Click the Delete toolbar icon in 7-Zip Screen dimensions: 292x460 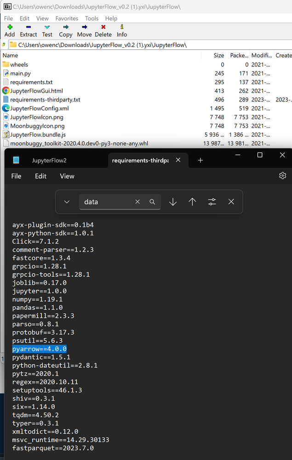click(x=103, y=27)
